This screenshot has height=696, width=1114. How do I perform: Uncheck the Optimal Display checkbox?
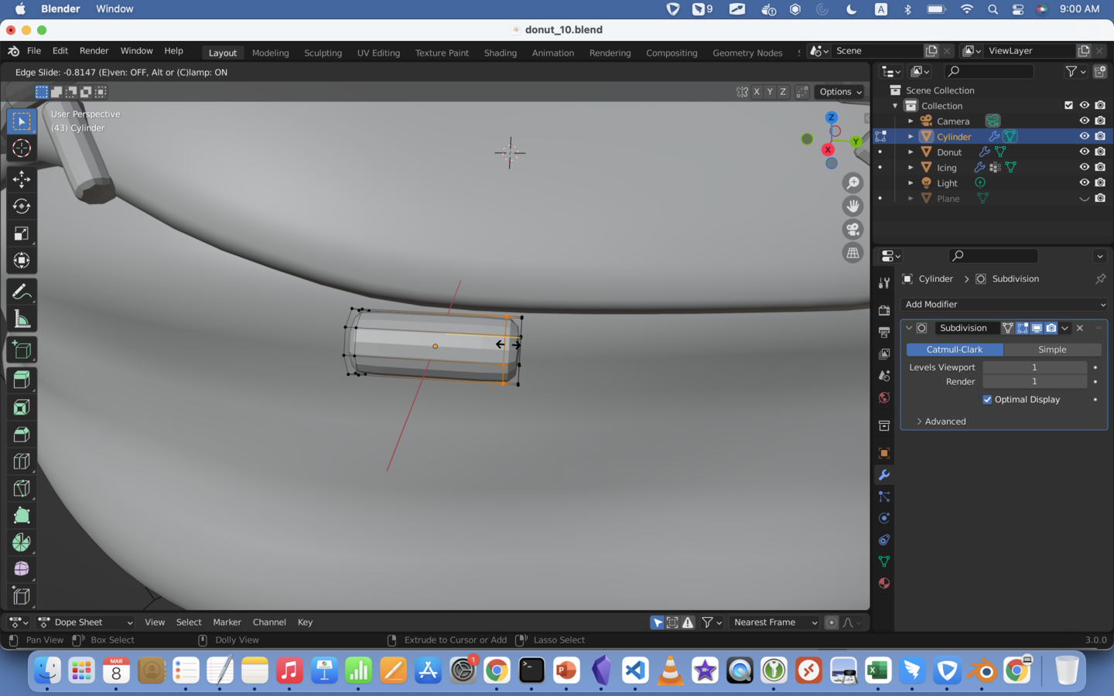pyautogui.click(x=987, y=400)
